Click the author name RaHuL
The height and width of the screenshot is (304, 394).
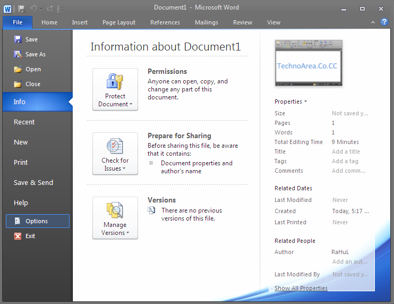pos(340,252)
